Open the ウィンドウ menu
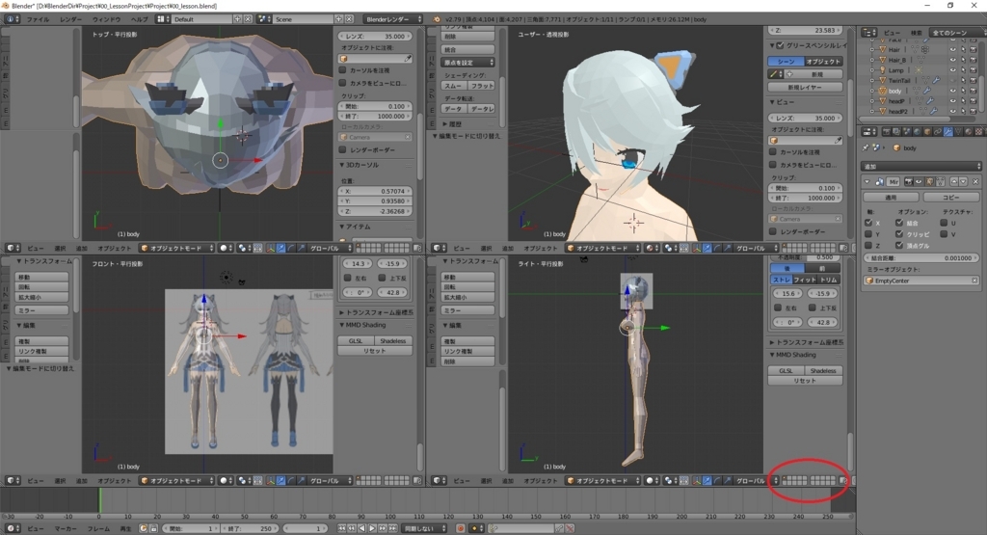987x535 pixels. click(106, 19)
